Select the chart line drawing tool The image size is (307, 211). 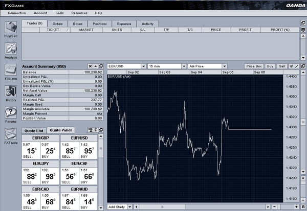(297, 66)
